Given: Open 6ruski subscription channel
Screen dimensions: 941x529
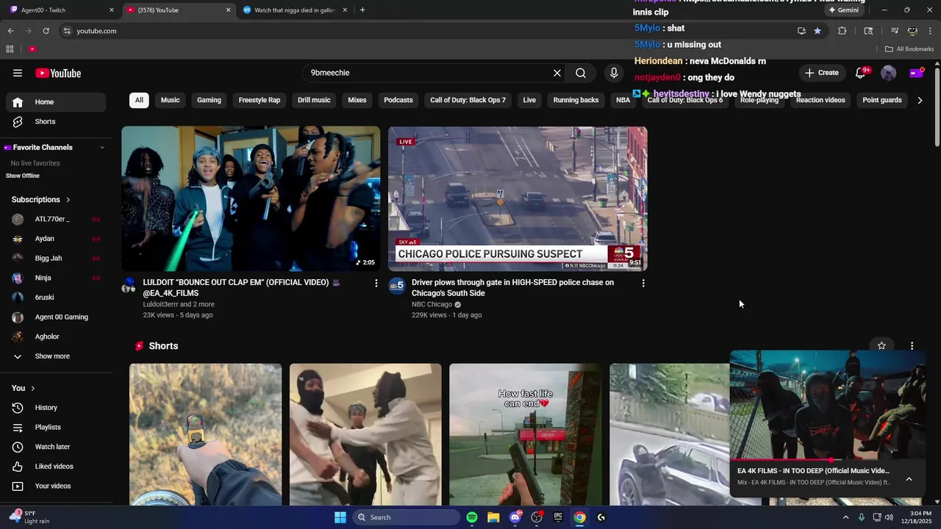Looking at the screenshot, I should tap(56, 298).
